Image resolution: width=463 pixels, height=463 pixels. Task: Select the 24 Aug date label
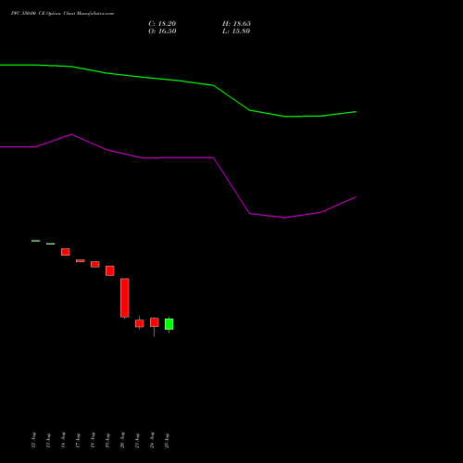(152, 440)
